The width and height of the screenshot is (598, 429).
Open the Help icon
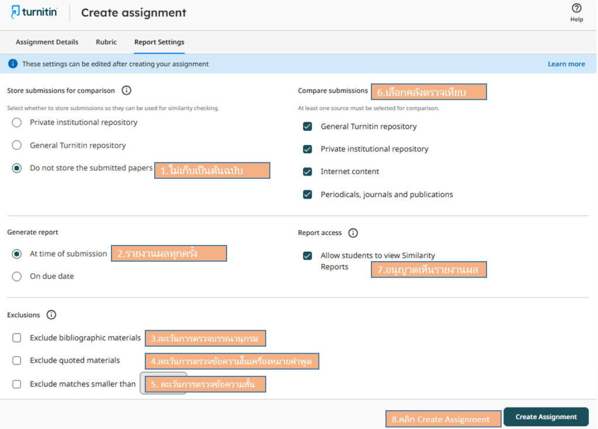[x=576, y=9]
